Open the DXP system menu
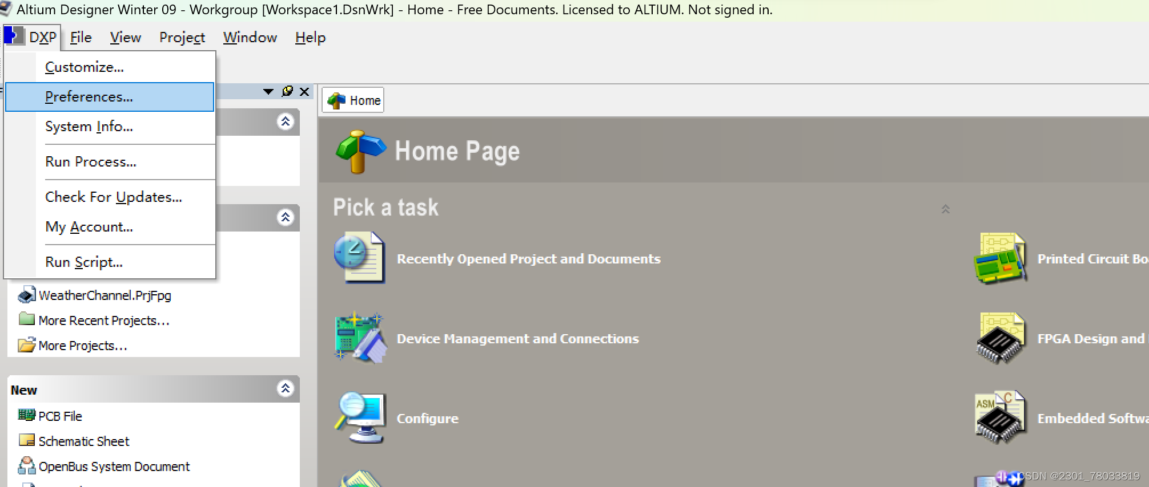1149x487 pixels. (x=31, y=37)
